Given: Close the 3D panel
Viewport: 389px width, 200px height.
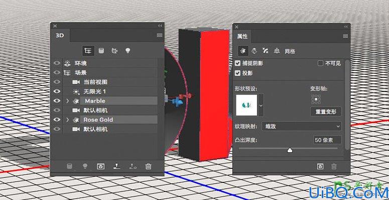Looking at the screenshot, I should 55,26.
